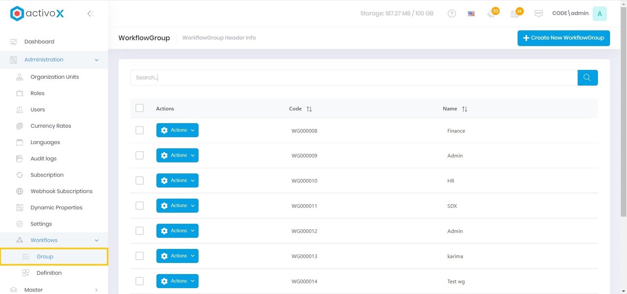Sort the table by Code column
This screenshot has height=294, width=627.
(309, 109)
